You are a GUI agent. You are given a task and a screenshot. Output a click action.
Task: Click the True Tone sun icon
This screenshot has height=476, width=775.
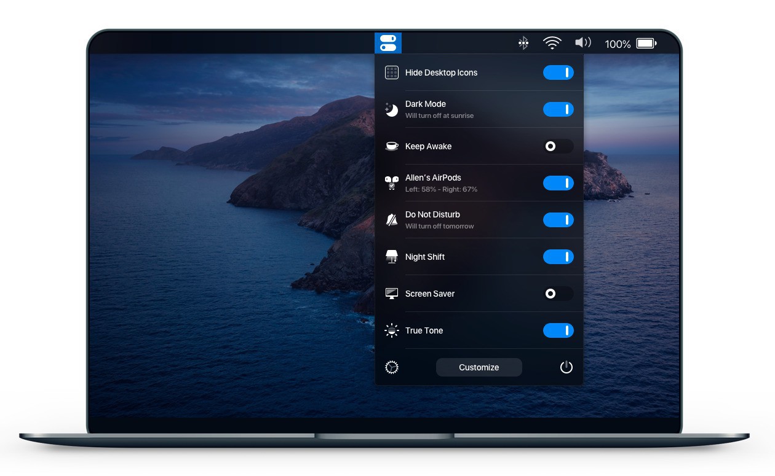point(392,330)
